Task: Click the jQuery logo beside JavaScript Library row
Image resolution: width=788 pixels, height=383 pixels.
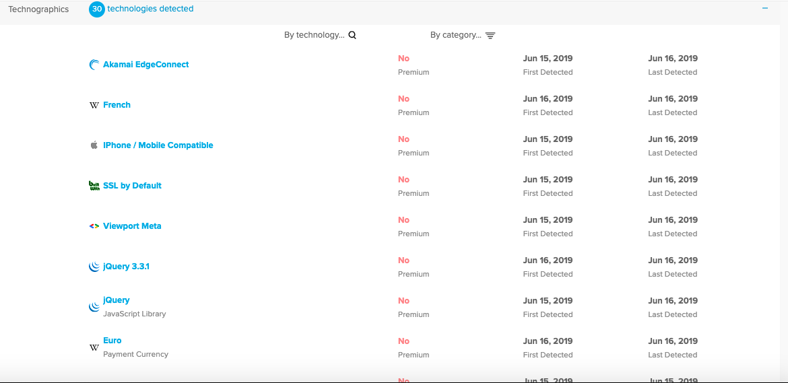Action: tap(94, 307)
